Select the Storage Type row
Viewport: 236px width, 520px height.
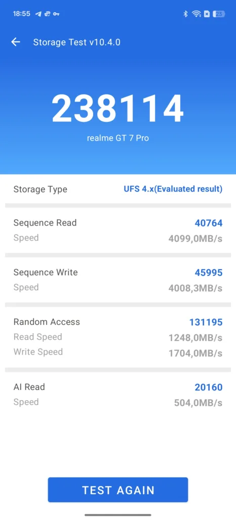tap(118, 189)
